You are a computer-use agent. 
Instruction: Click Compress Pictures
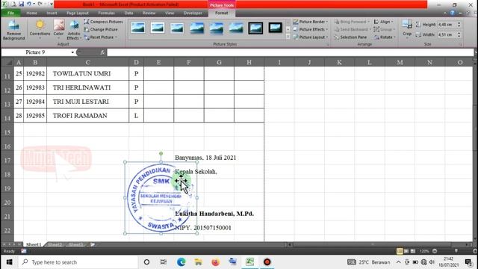(x=103, y=22)
